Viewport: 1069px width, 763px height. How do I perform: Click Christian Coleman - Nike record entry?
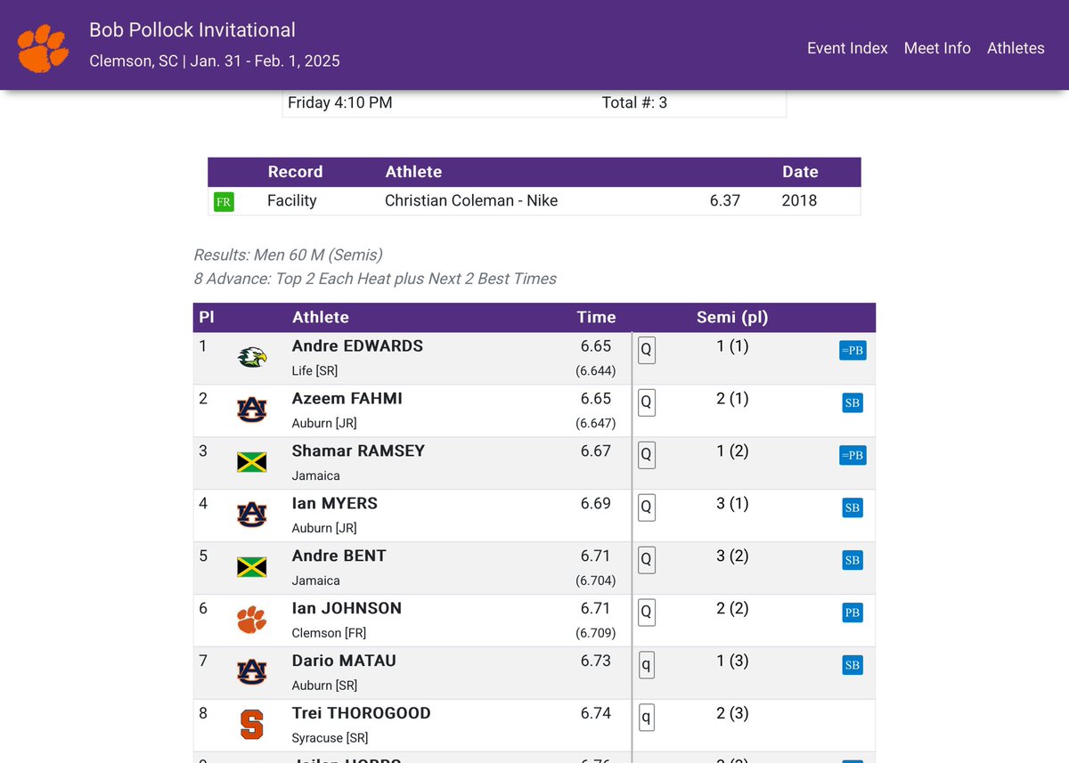click(471, 200)
